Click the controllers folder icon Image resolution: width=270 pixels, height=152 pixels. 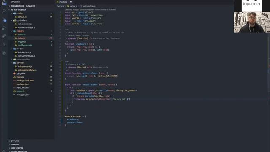coord(15,20)
